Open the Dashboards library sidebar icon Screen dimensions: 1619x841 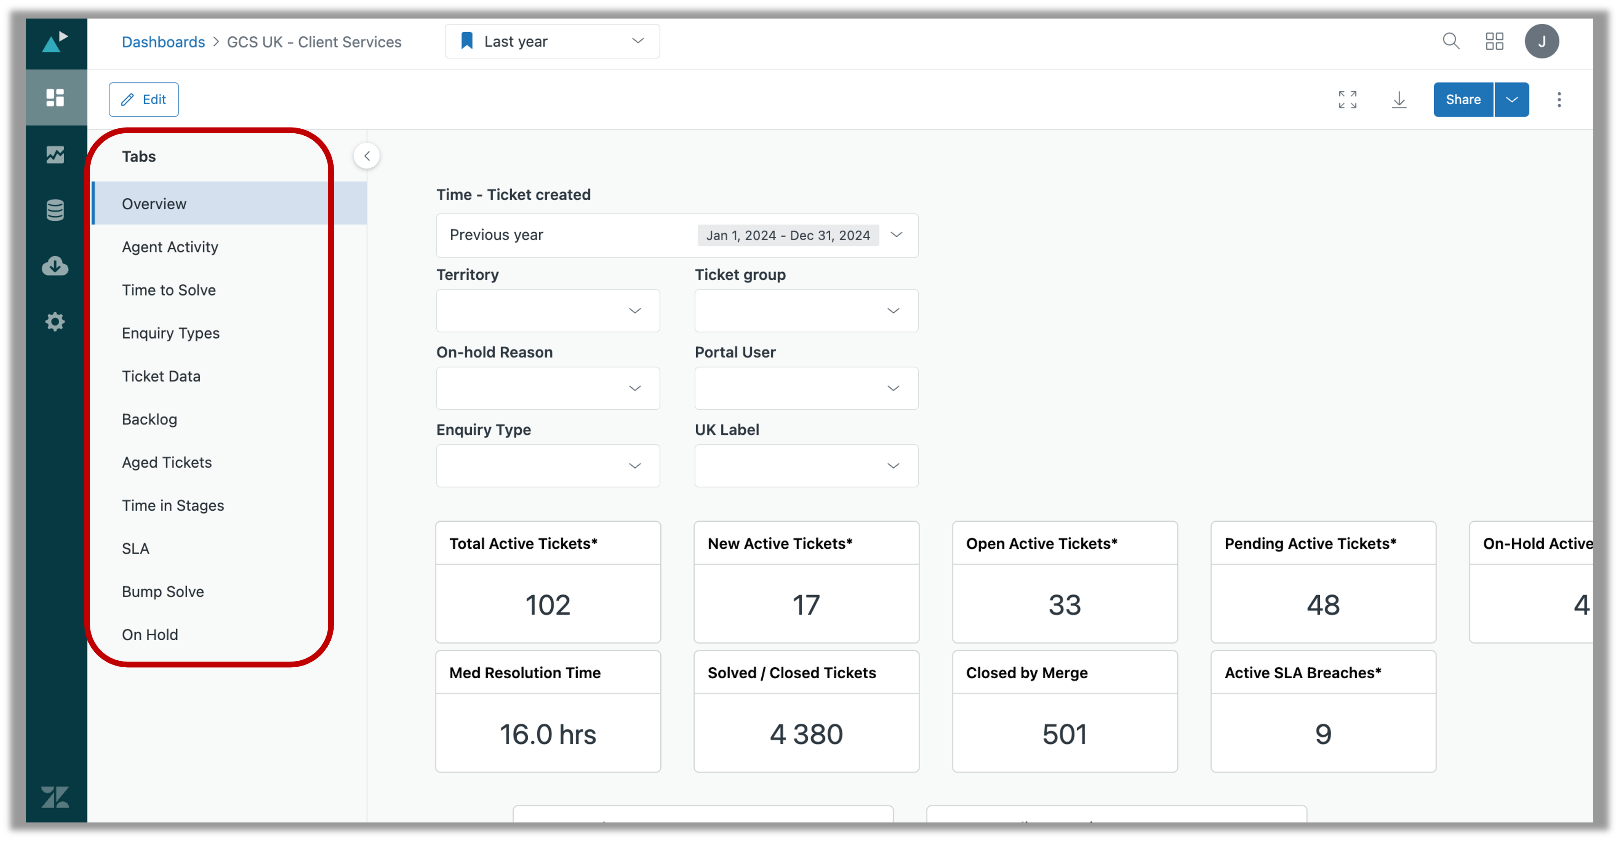point(55,97)
